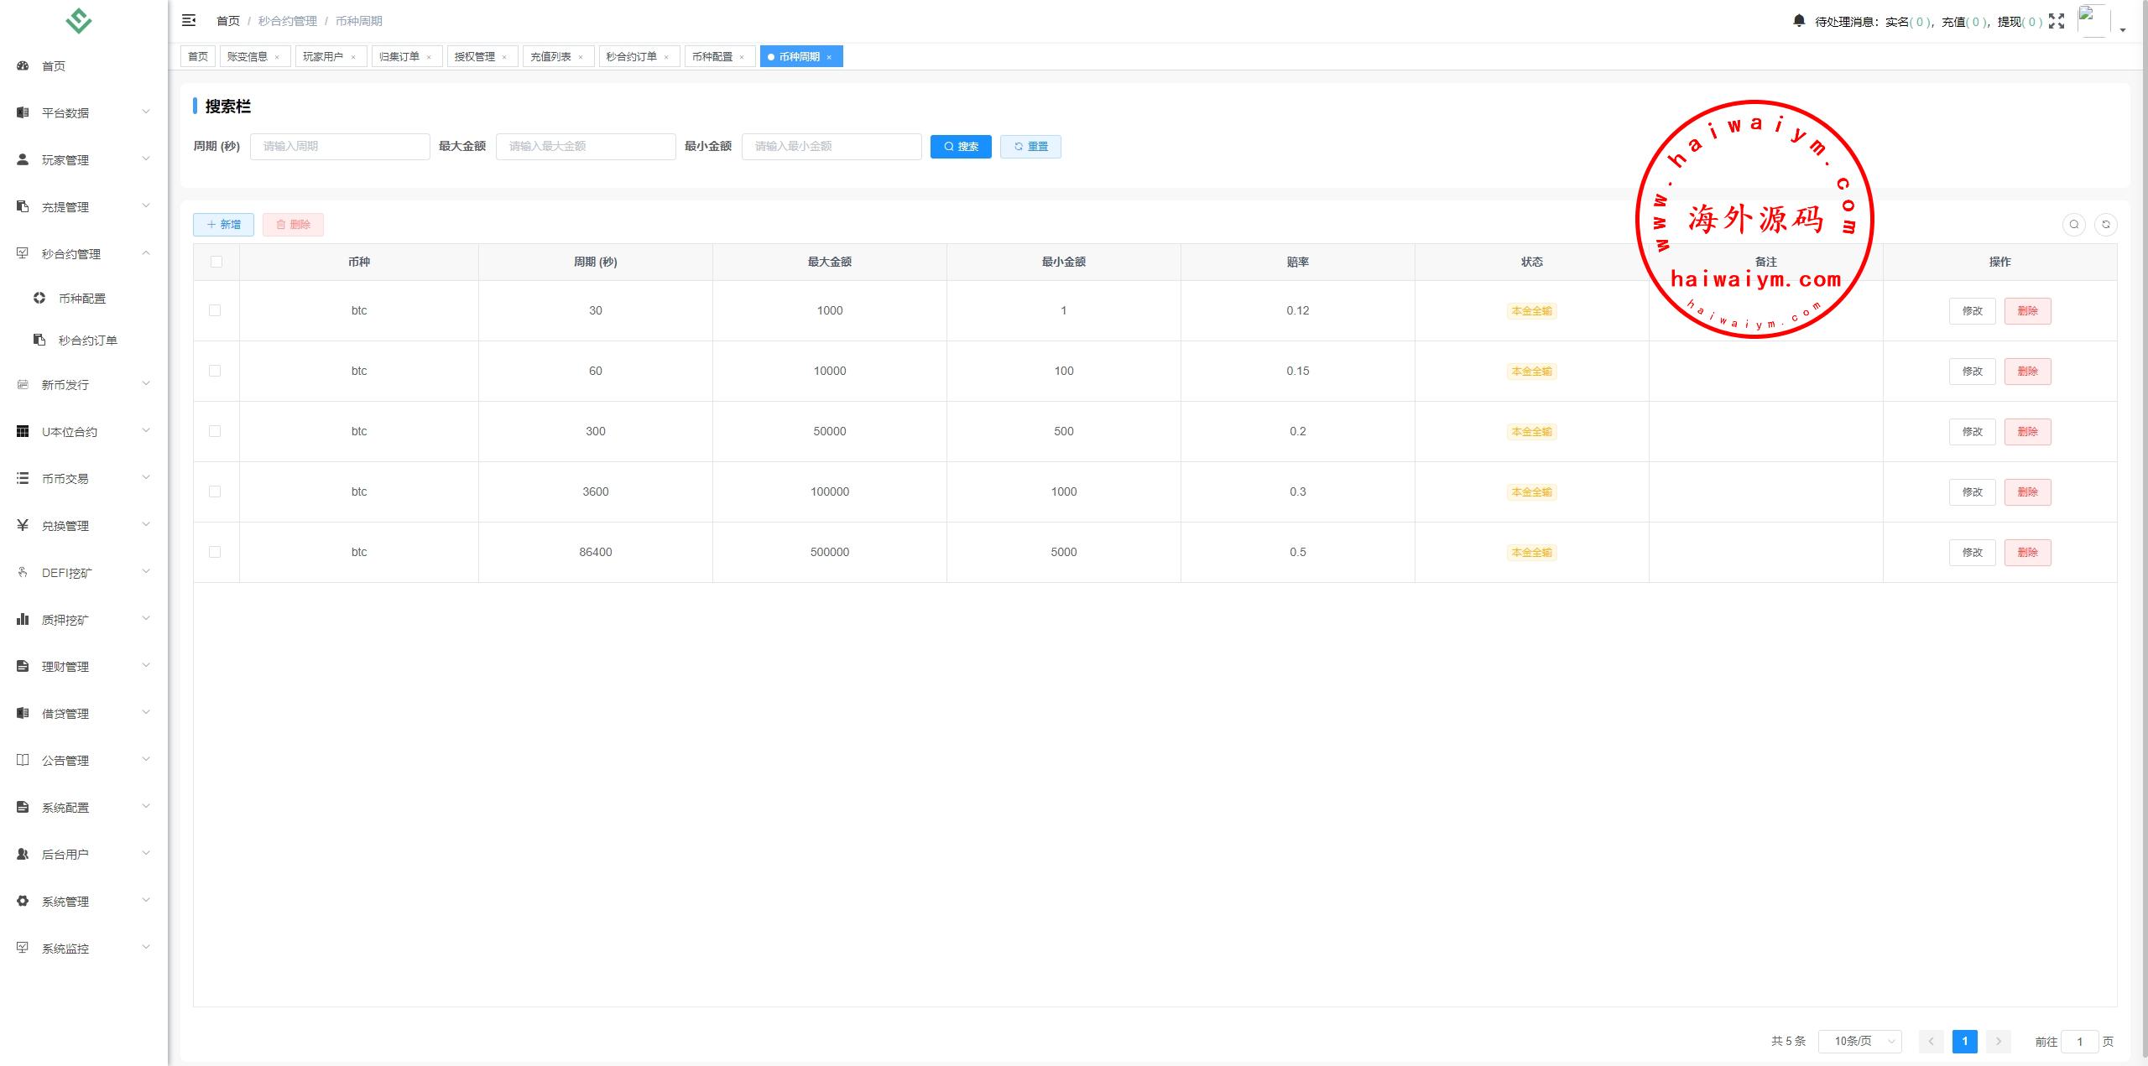Click the round search toggle icon
This screenshot has height=1066, width=2148.
pyautogui.click(x=2073, y=225)
